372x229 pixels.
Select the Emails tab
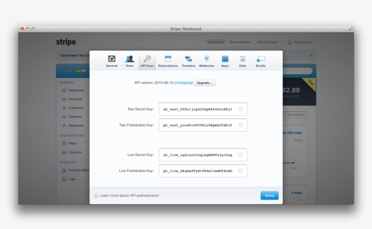coord(260,61)
